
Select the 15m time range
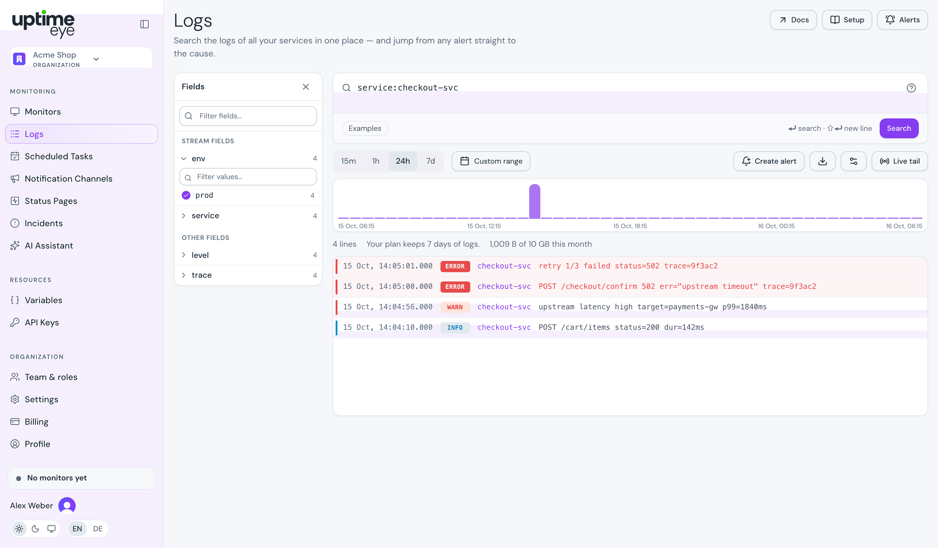coord(348,161)
